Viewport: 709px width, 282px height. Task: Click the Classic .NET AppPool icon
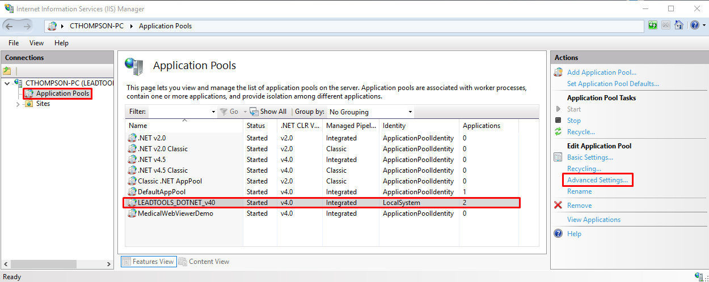pos(132,181)
